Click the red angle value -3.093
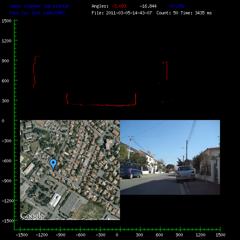This screenshot has height=240, width=240. (x=119, y=6)
